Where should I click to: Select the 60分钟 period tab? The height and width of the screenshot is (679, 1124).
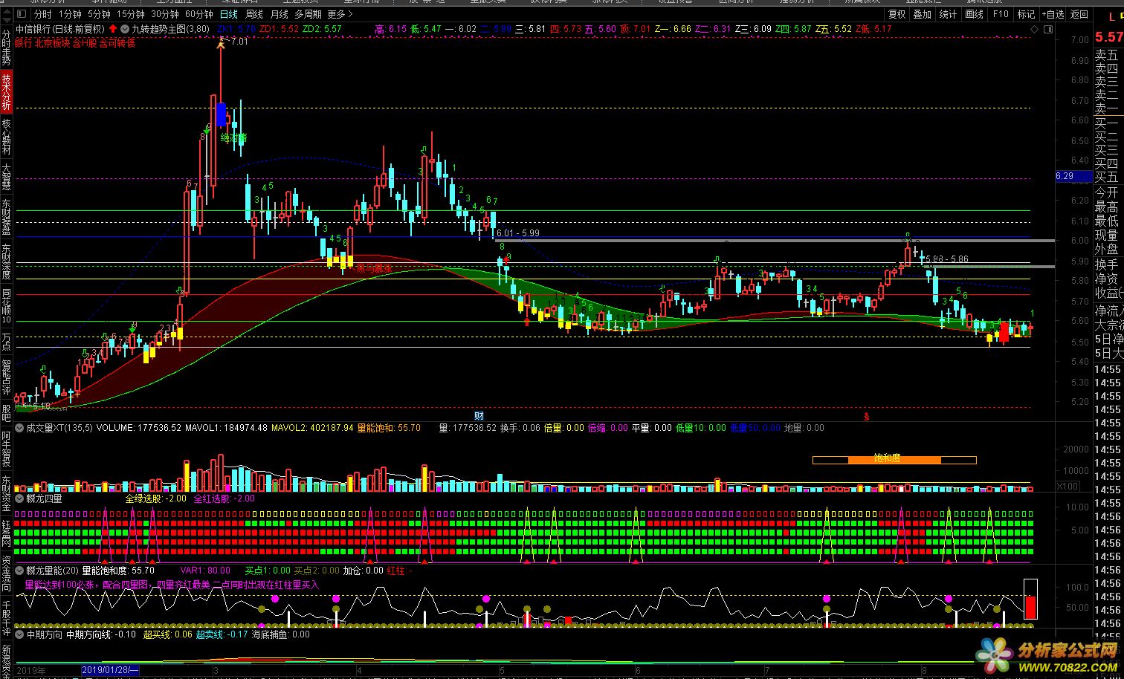[x=199, y=14]
